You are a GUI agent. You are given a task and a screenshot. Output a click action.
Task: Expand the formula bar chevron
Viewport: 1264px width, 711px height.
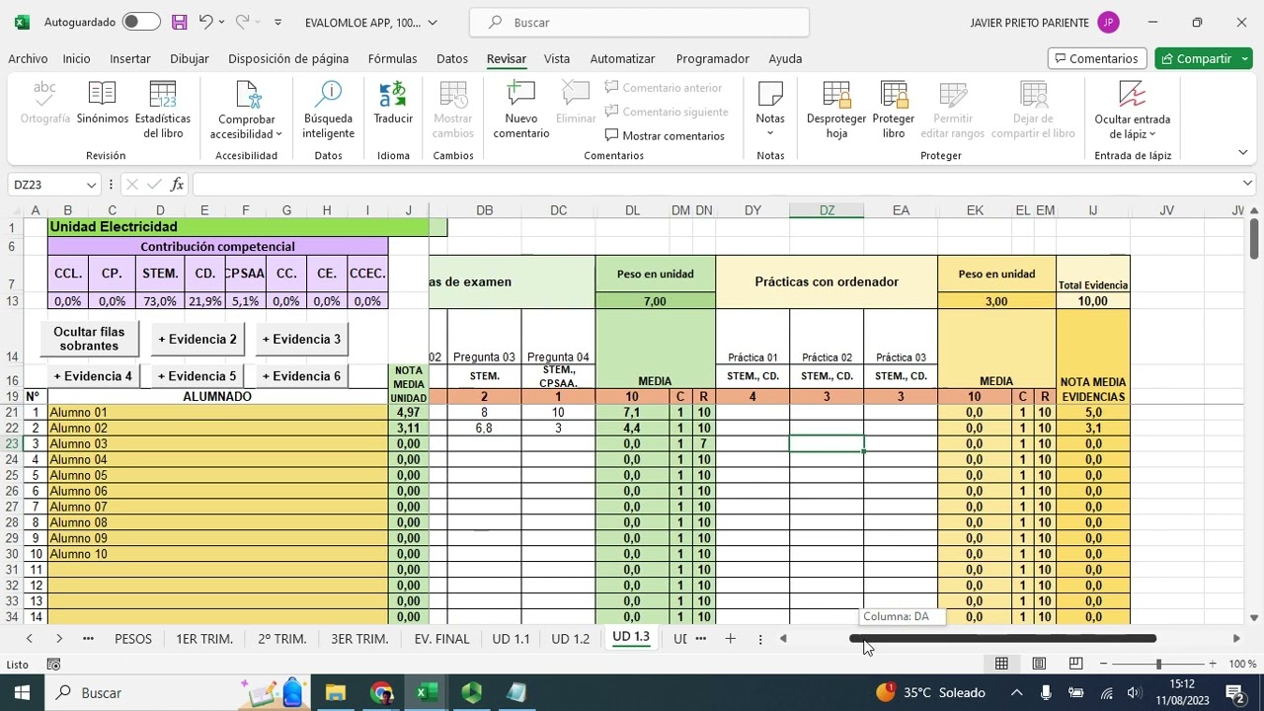1248,184
